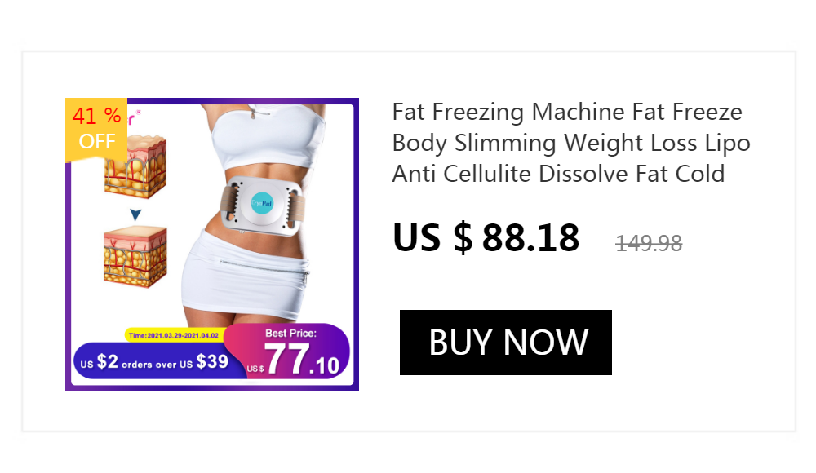The height and width of the screenshot is (473, 816).
Task: Click the yellow promotion time label
Action: point(174,335)
